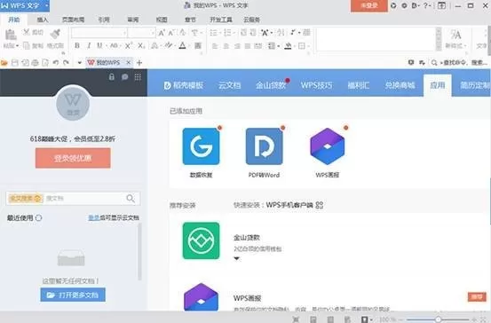Click the orange button beside WPS画报 row
Image resolution: width=491 pixels, height=323 pixels.
pyautogui.click(x=477, y=296)
